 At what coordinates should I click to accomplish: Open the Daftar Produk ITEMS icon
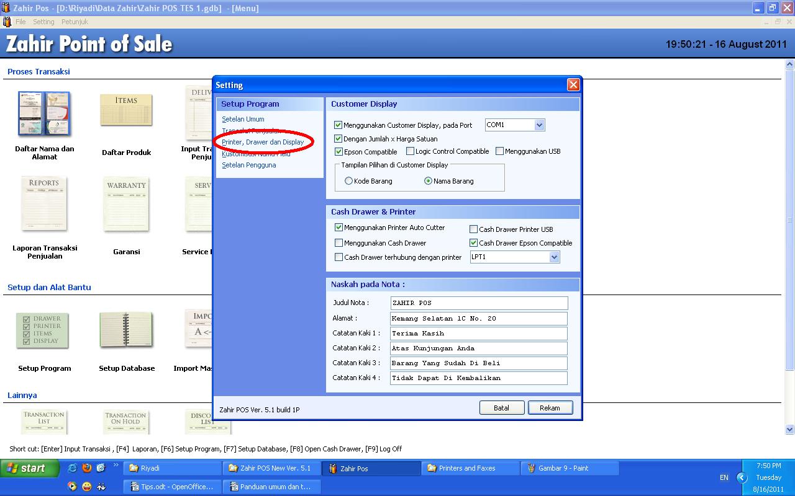[126, 112]
